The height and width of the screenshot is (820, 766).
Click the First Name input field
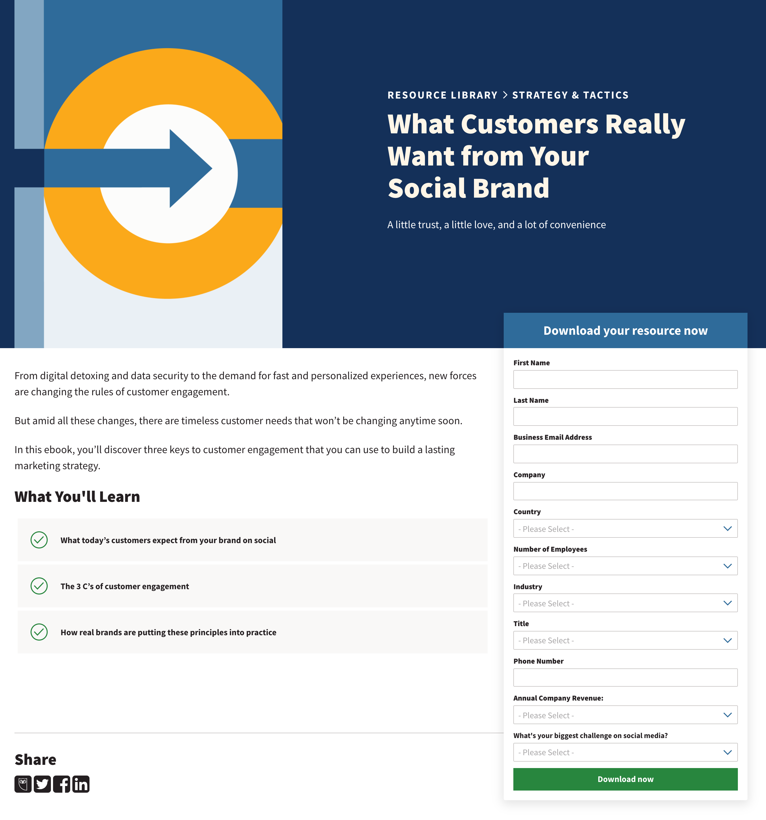(x=625, y=379)
